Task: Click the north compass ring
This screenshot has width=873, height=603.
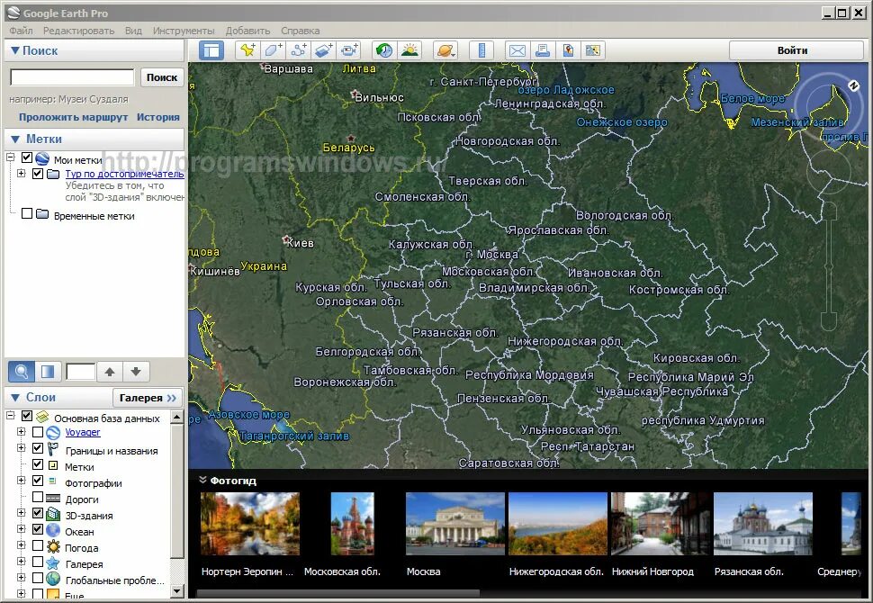Action: [827, 106]
